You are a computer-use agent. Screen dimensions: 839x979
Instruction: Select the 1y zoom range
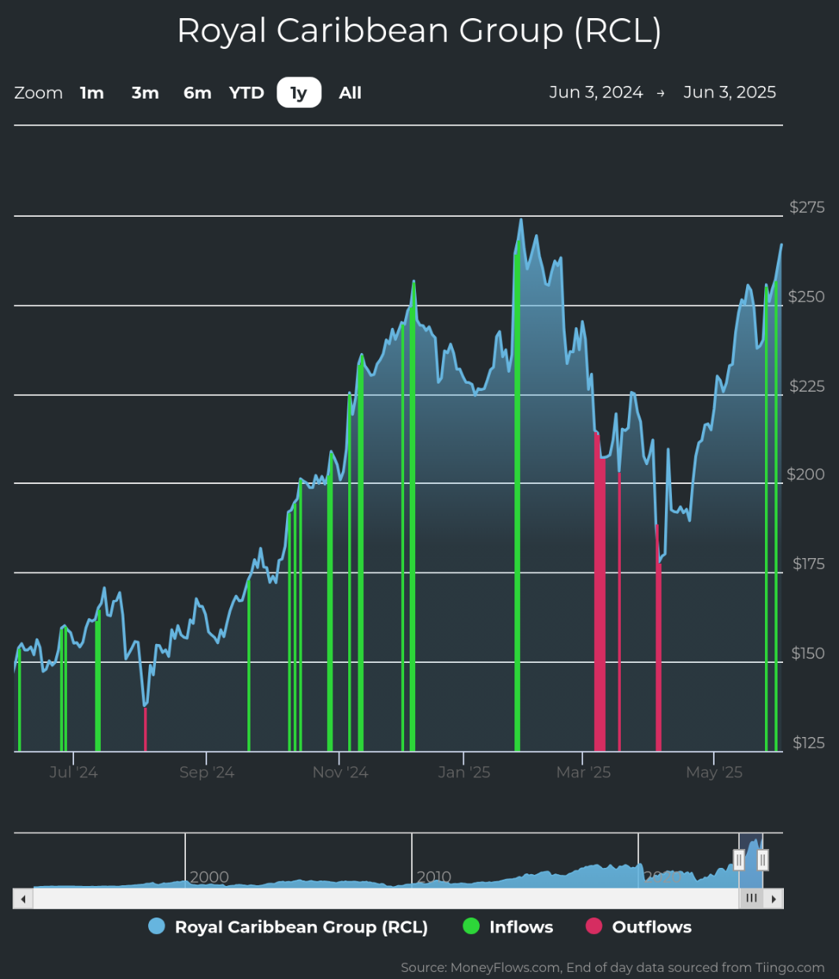299,93
